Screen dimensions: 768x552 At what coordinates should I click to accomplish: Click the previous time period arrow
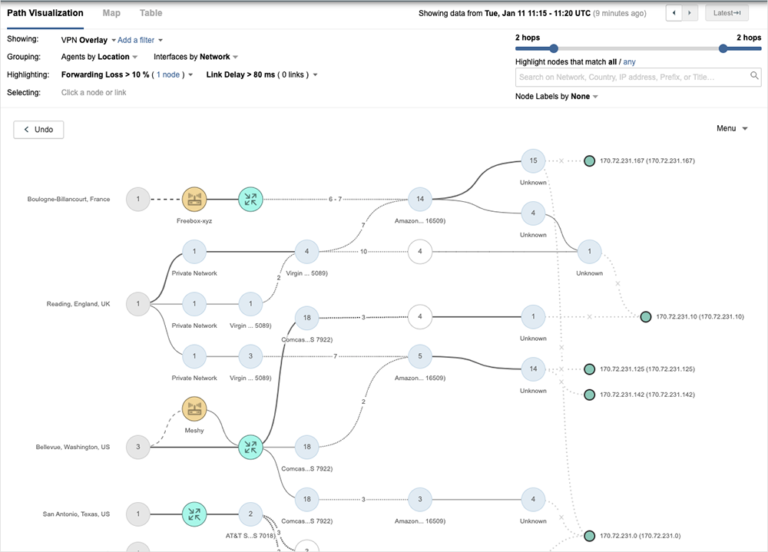coord(674,13)
